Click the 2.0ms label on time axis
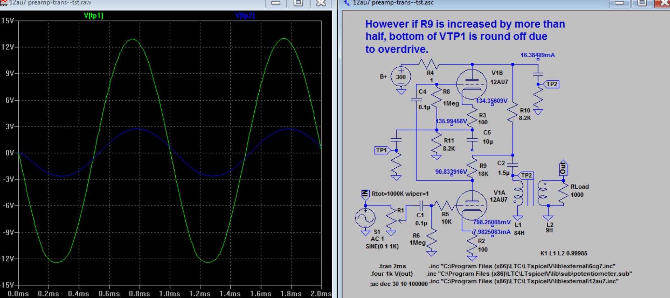Screen dimensions: 670x298 click(x=321, y=294)
